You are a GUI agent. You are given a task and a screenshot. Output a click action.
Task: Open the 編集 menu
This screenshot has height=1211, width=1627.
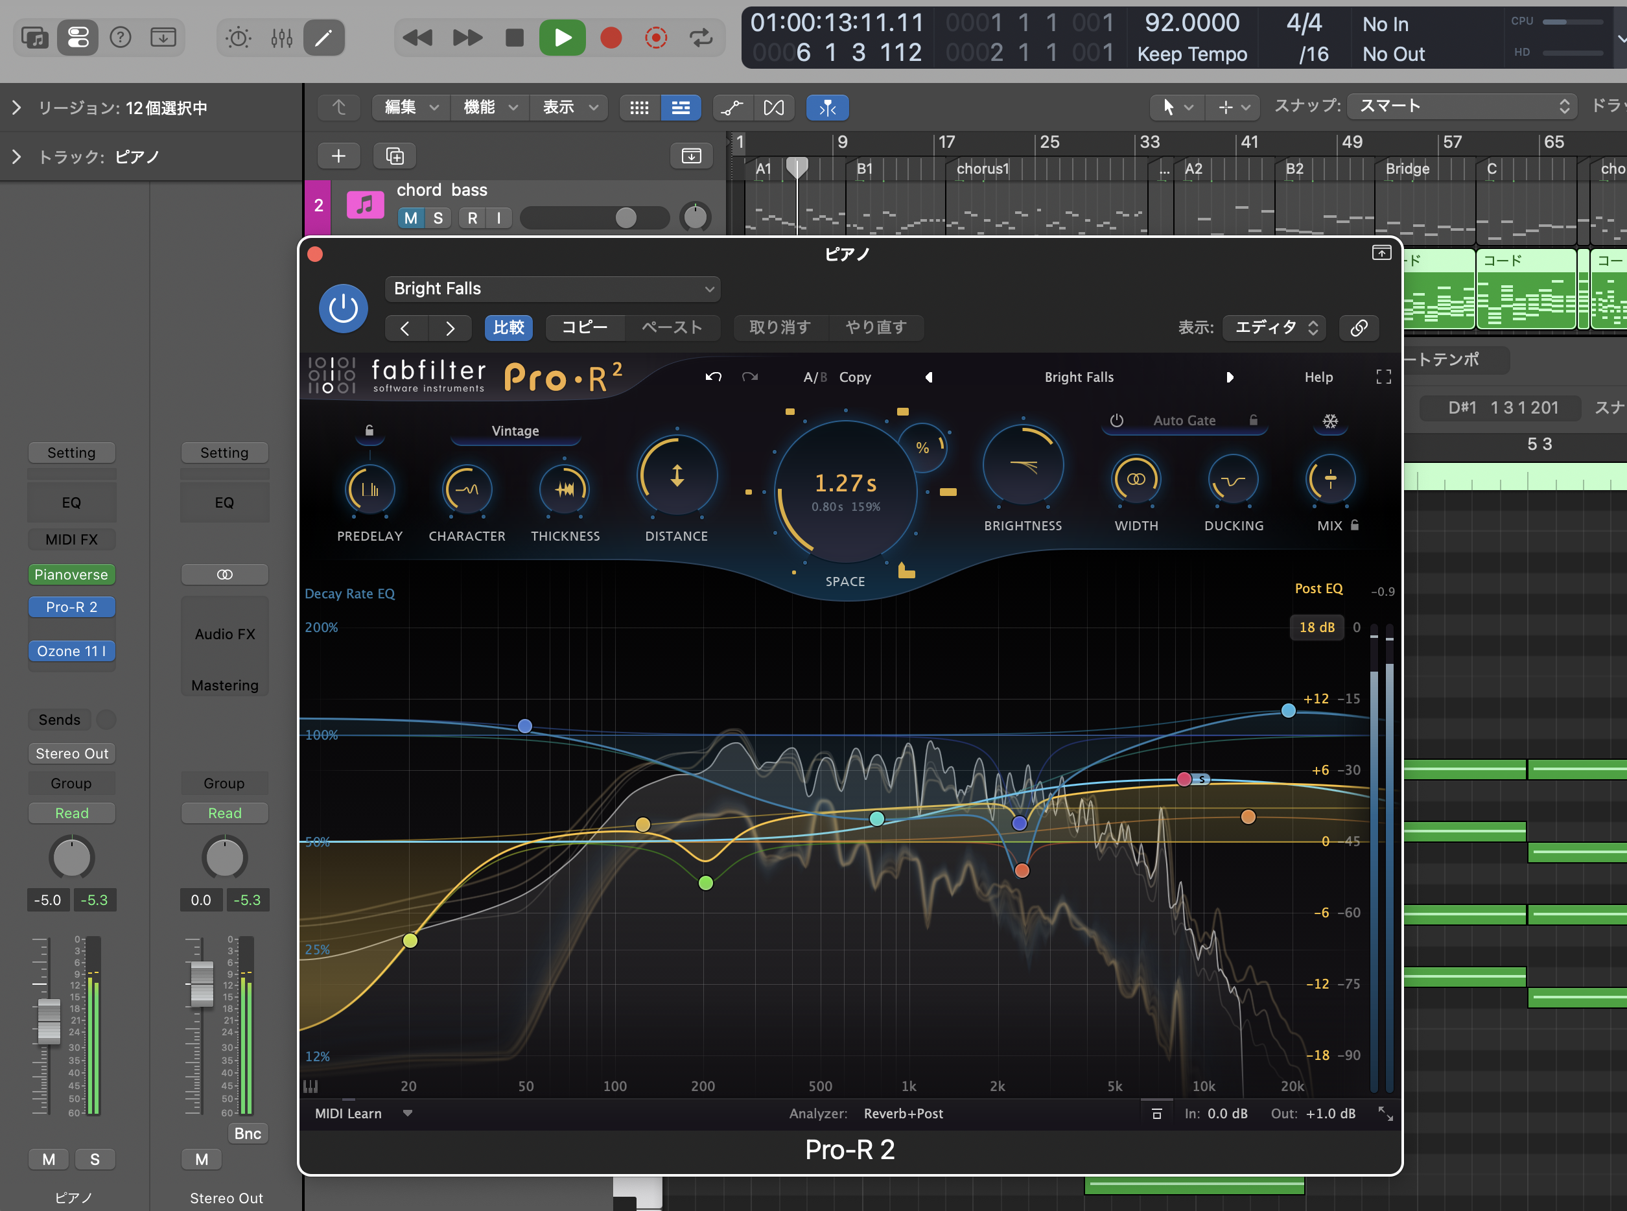(410, 108)
